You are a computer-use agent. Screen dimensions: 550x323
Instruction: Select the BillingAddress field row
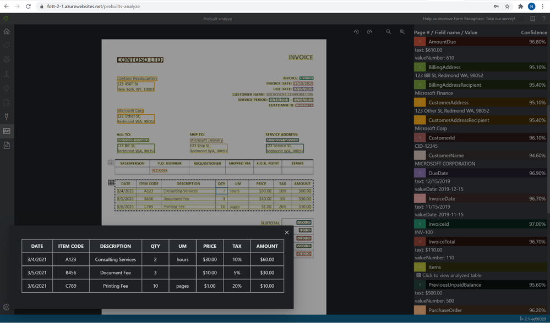point(481,67)
